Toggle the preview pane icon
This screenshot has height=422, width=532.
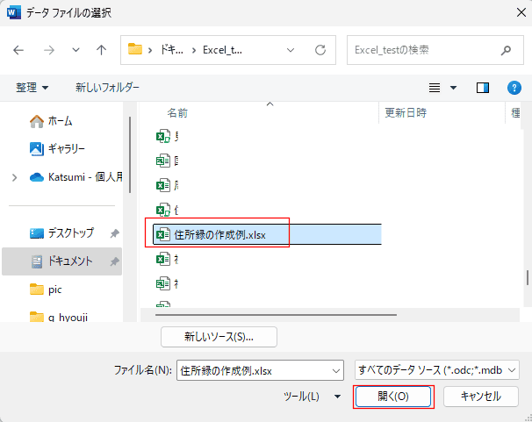(x=483, y=88)
